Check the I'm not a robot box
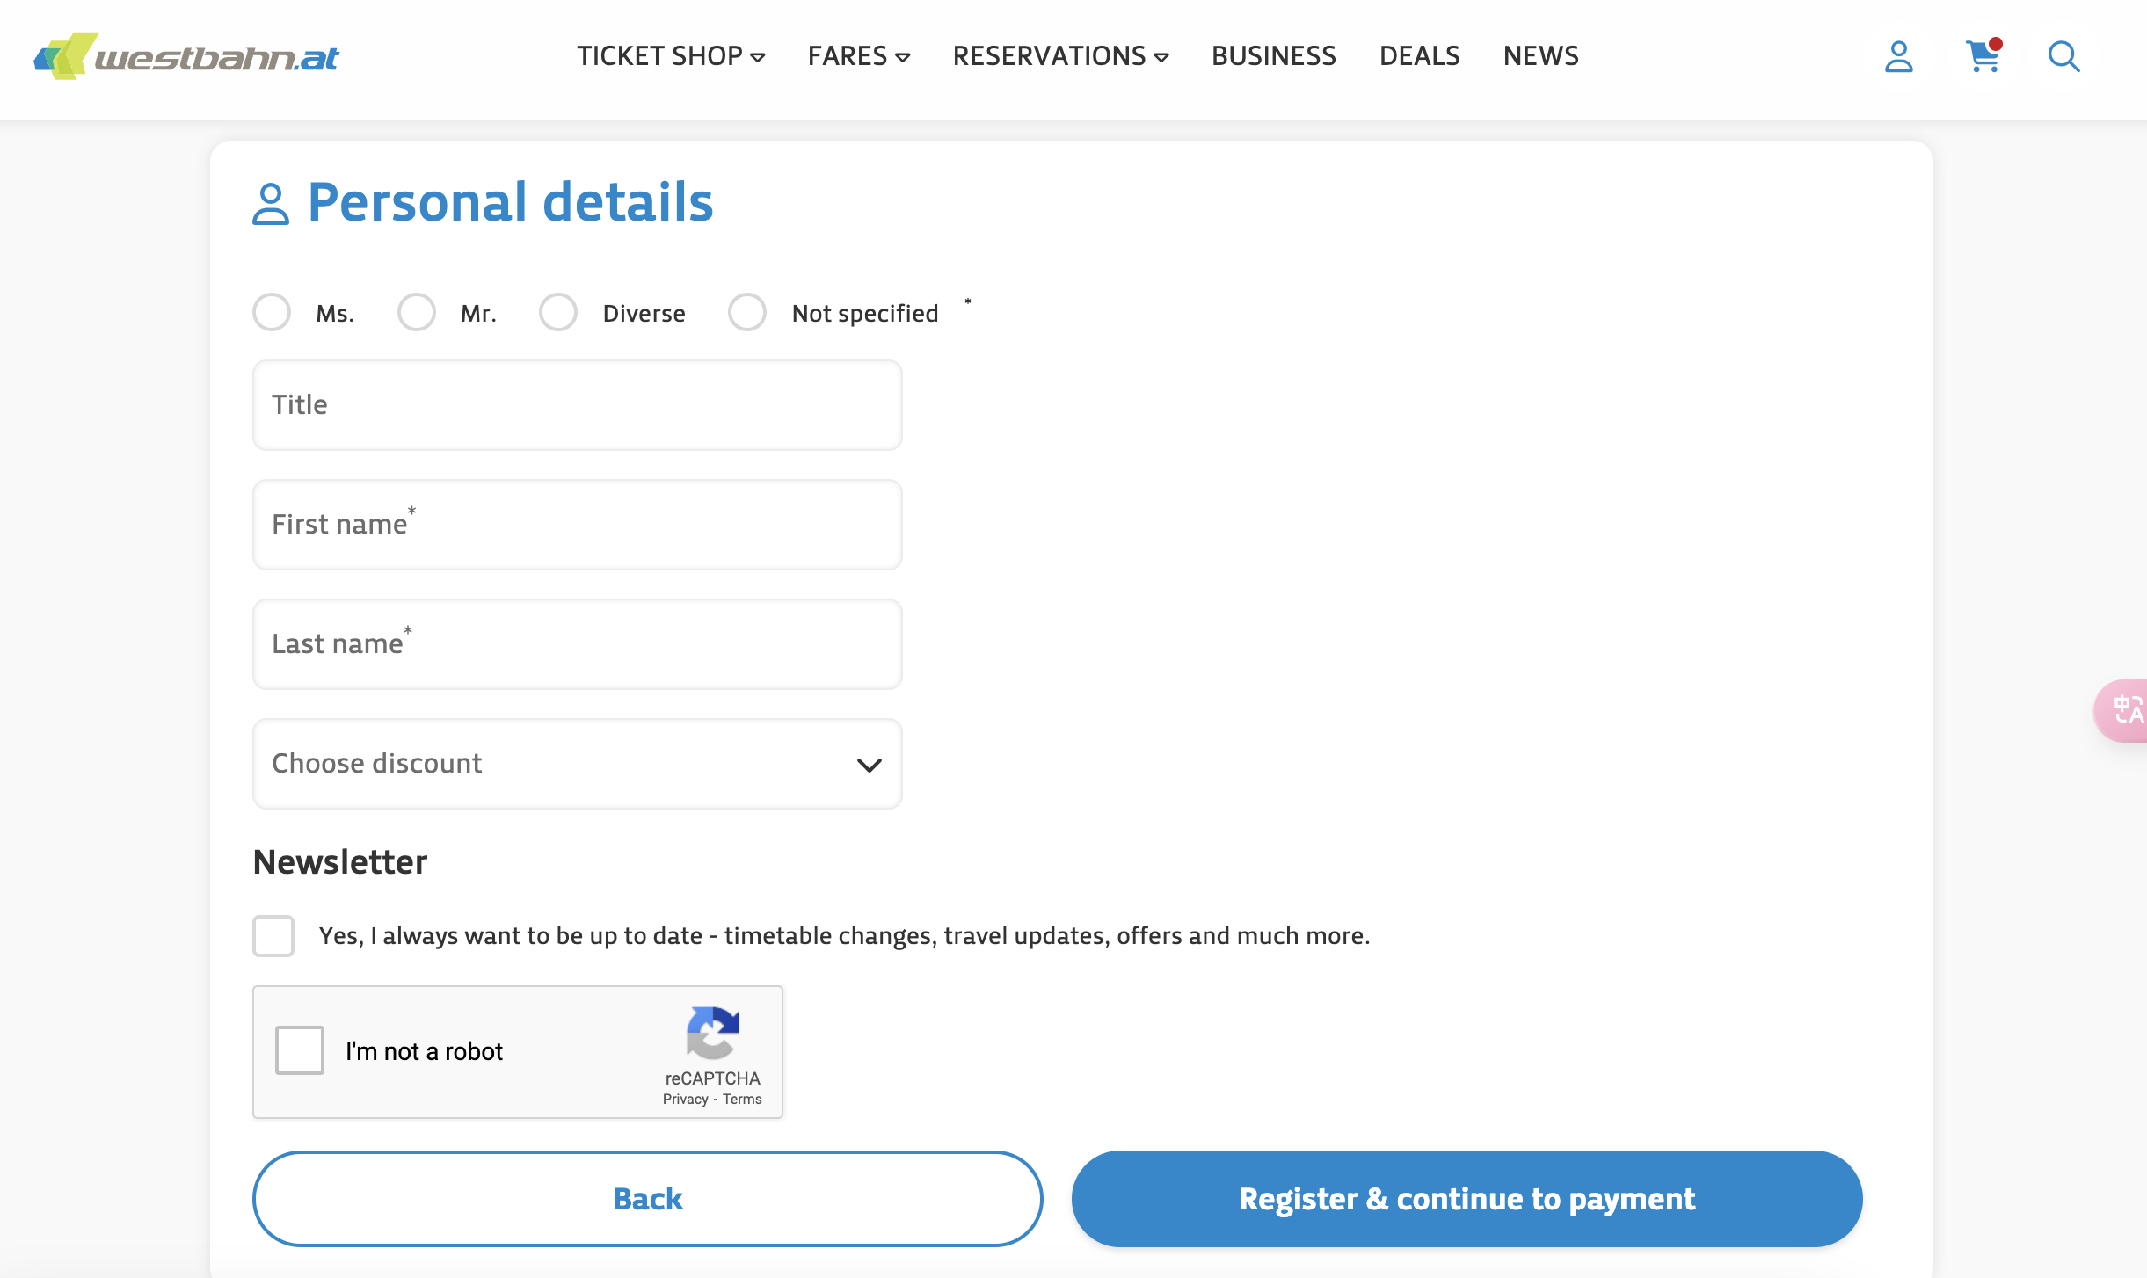Viewport: 2147px width, 1278px height. pyautogui.click(x=300, y=1050)
